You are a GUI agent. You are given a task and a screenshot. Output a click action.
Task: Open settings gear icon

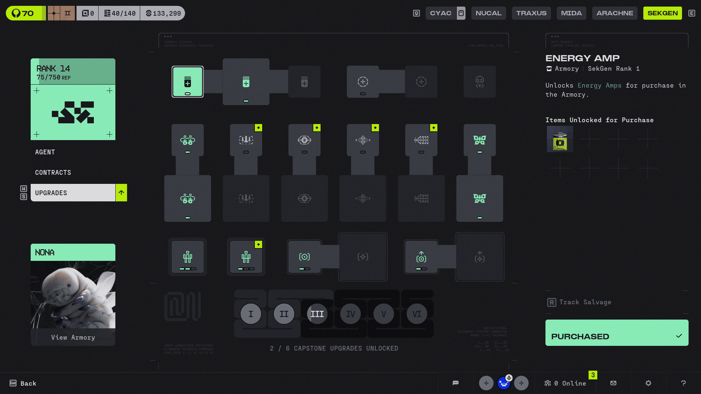pos(648,383)
